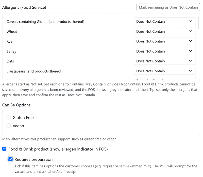Open the Barley Does Not Contain dropdown
This screenshot has width=203, height=177.
click(165, 51)
